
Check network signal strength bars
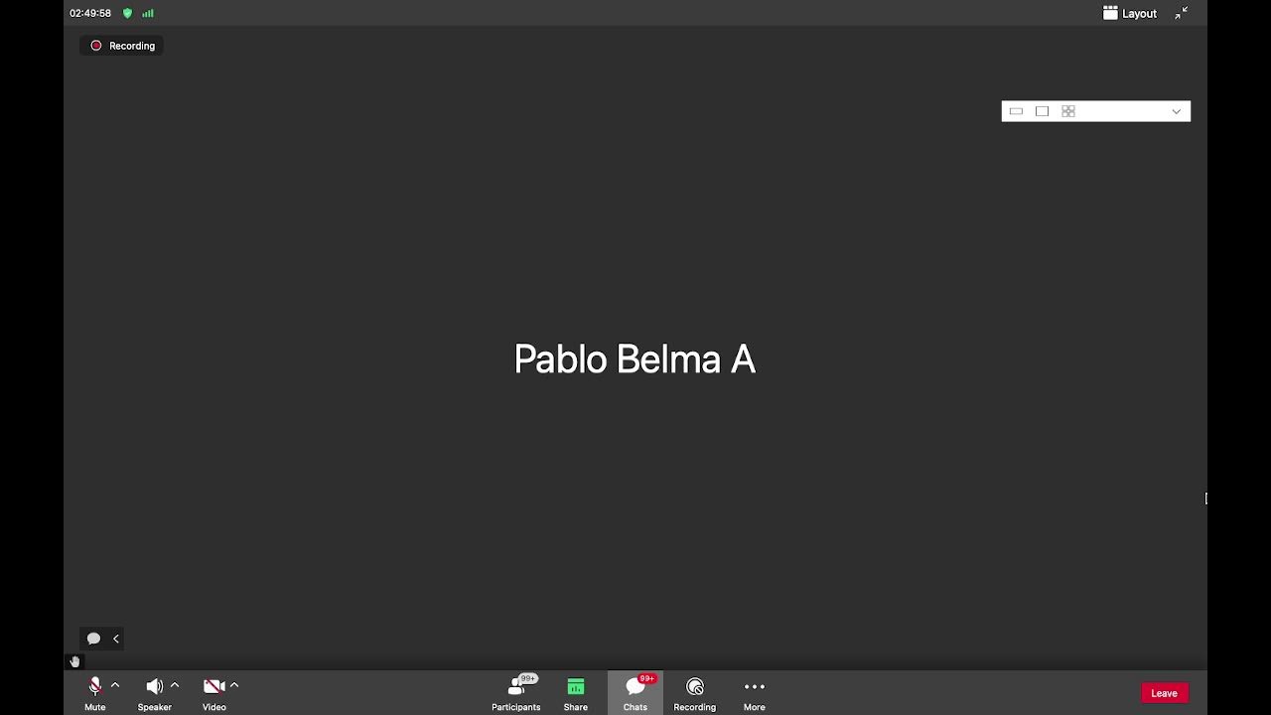[x=148, y=13]
